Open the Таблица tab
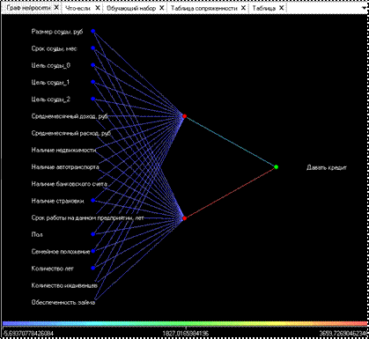The height and width of the screenshot is (339, 369). click(264, 8)
